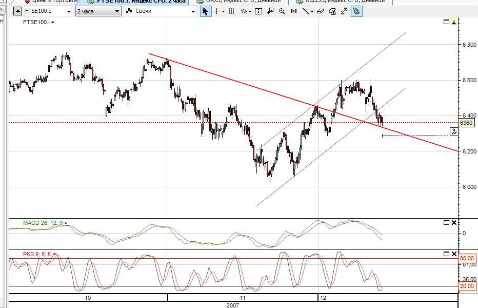Open the crosshair data window icon
The height and width of the screenshot is (308, 478).
pos(270,11)
